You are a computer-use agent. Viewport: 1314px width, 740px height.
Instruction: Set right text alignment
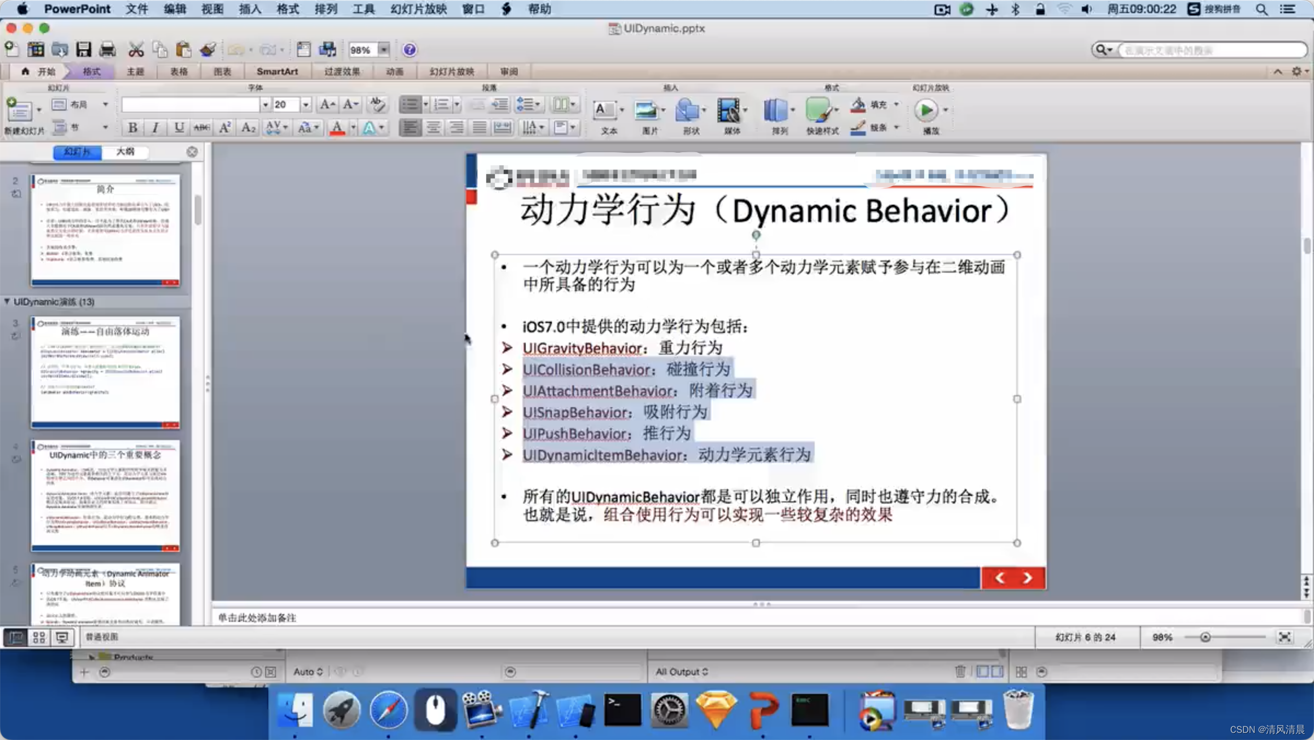(x=456, y=128)
